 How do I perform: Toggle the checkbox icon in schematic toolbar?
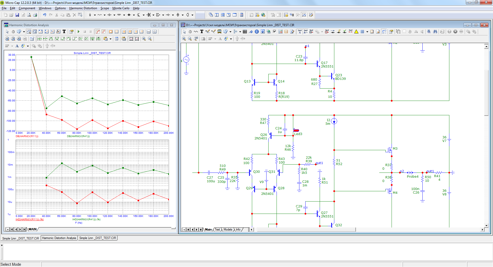[274, 32]
